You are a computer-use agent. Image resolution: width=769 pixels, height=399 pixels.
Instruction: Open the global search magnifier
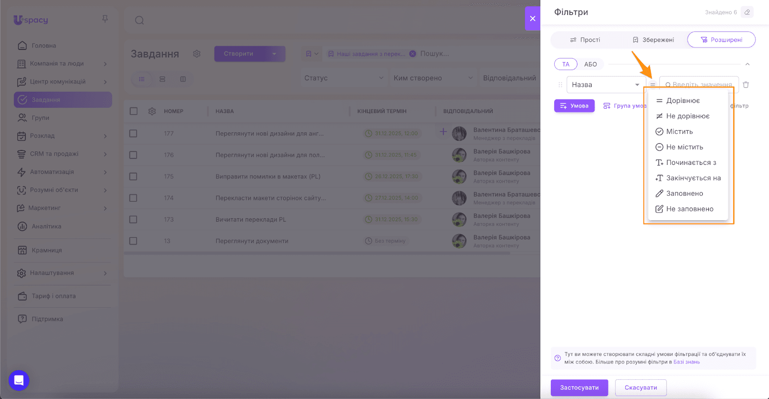tap(139, 20)
